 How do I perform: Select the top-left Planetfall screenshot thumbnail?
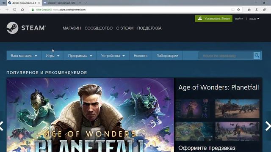pyautogui.click(x=194, y=109)
